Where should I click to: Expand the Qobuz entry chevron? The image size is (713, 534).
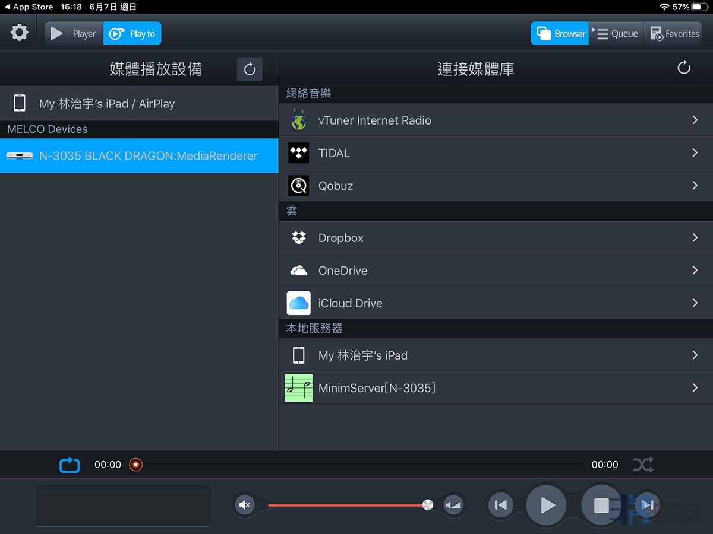pyautogui.click(x=695, y=186)
